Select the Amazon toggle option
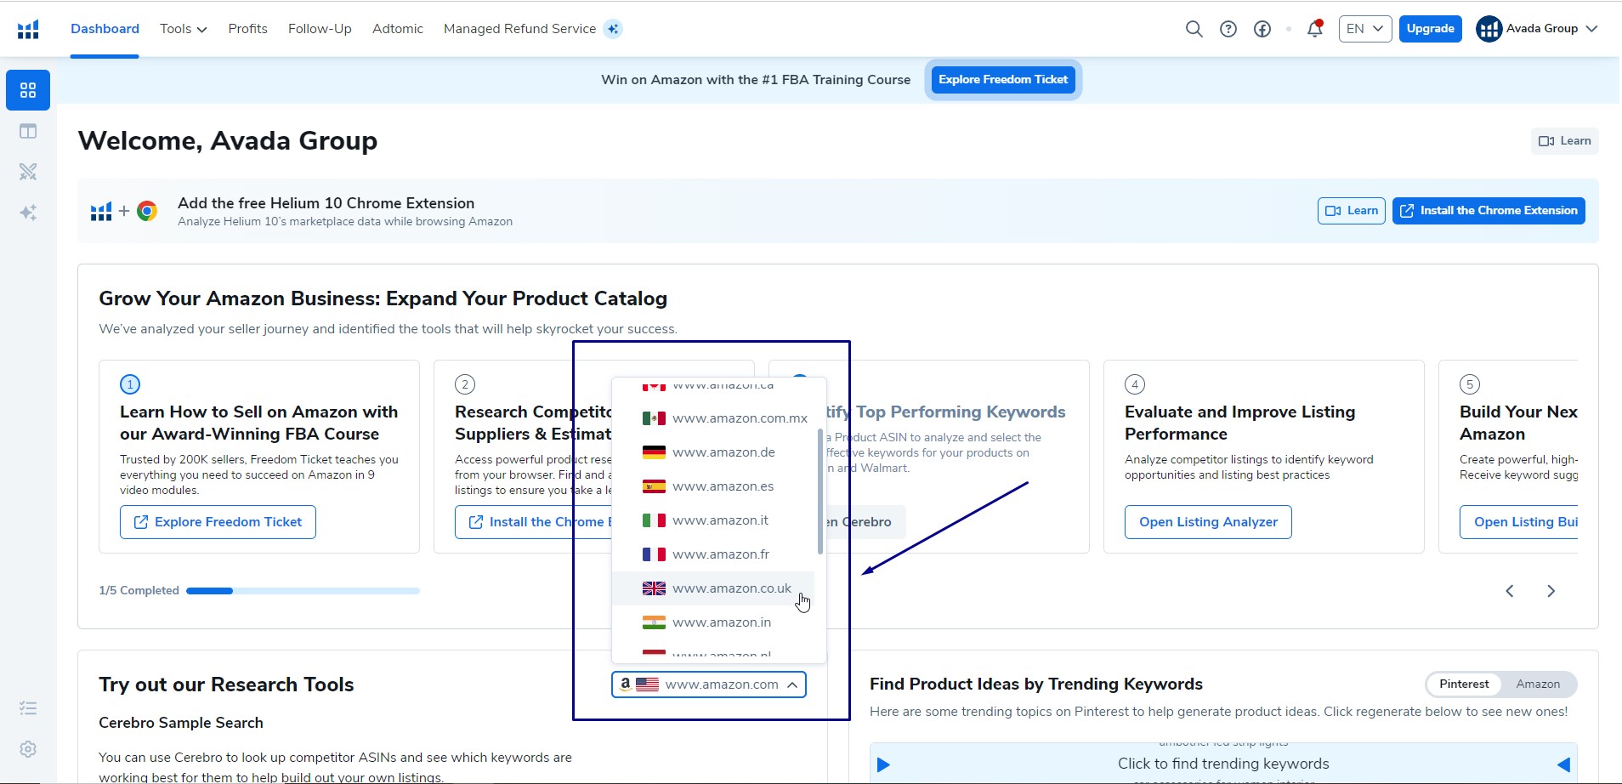This screenshot has width=1622, height=784. tap(1538, 684)
